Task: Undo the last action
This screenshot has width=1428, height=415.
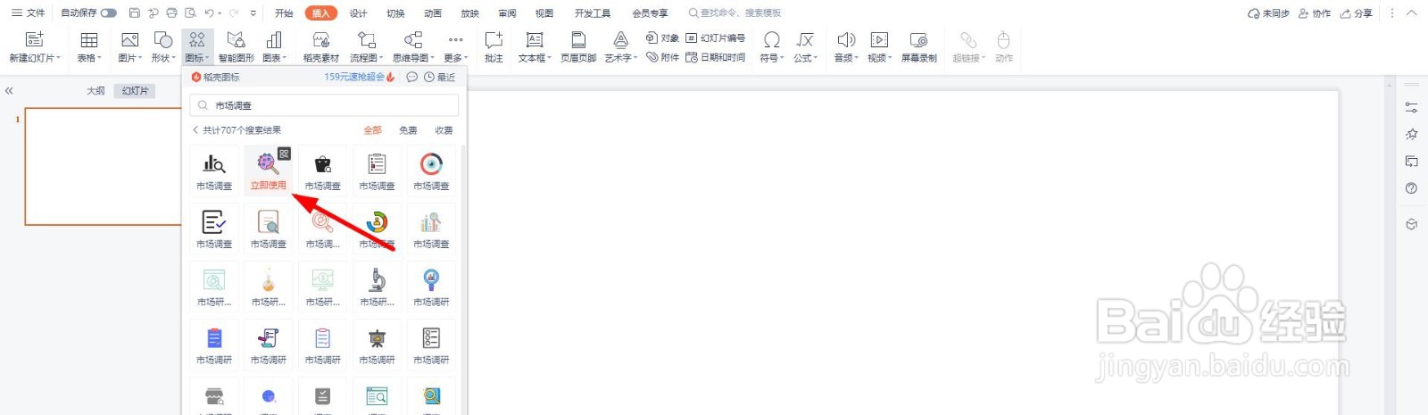Action: [x=209, y=13]
